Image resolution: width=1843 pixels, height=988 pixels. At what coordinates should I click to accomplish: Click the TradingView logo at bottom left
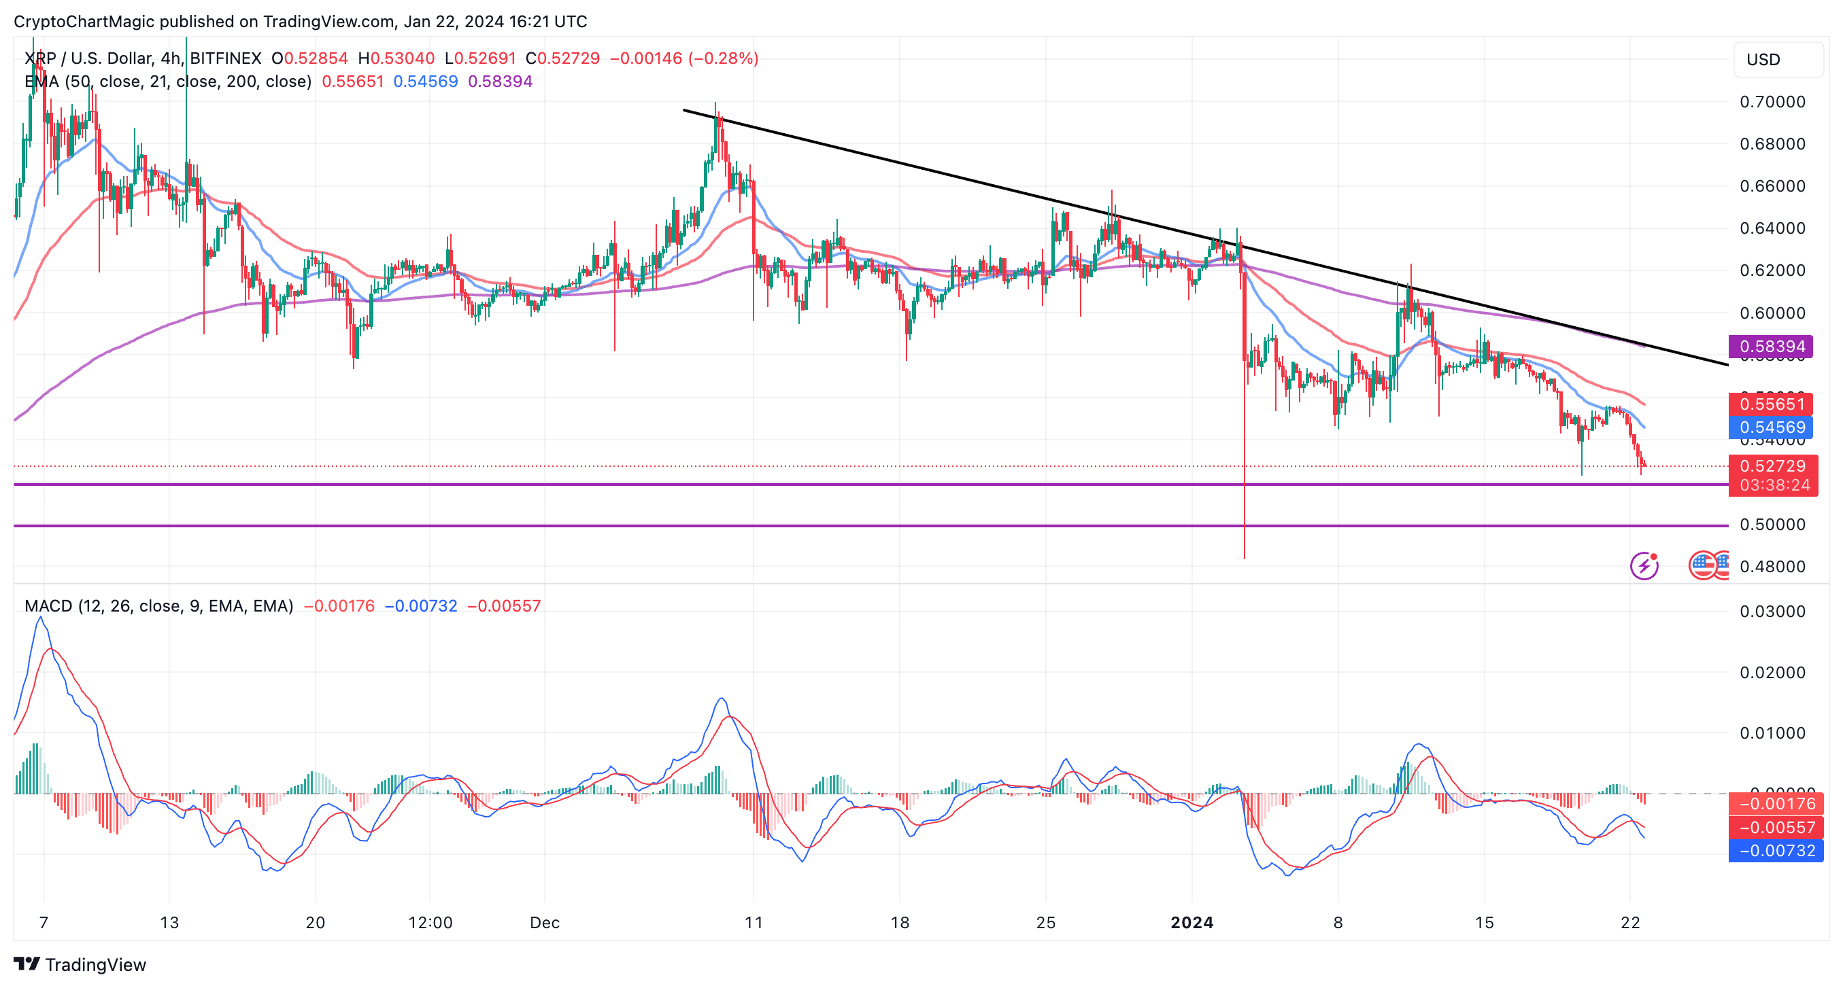[80, 964]
